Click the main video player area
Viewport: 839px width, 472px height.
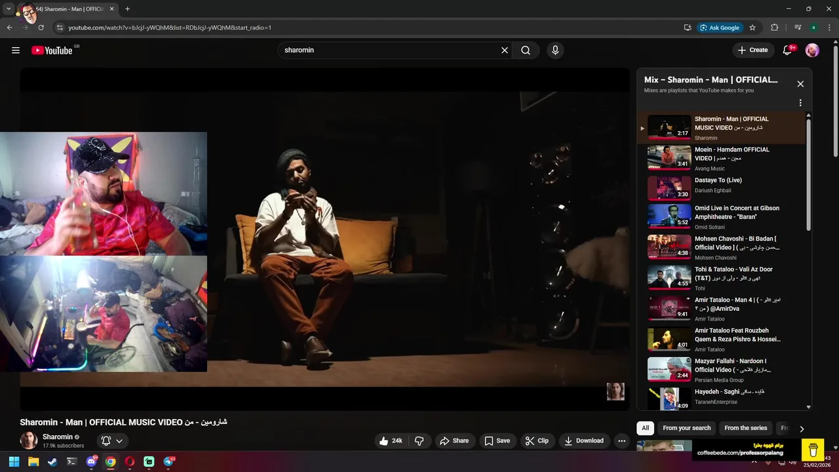[x=324, y=239]
